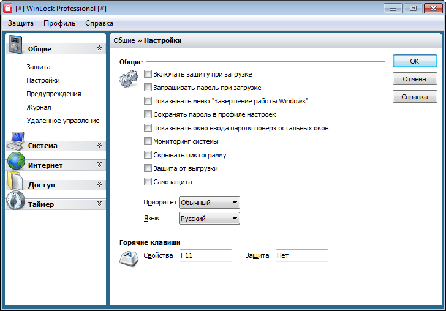The width and height of the screenshot is (446, 311).
Task: Open the Язык dropdown showing Русский
Action: pos(210,219)
